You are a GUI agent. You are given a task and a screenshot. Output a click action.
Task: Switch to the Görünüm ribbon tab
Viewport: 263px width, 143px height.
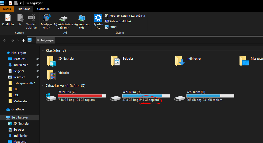(43, 9)
